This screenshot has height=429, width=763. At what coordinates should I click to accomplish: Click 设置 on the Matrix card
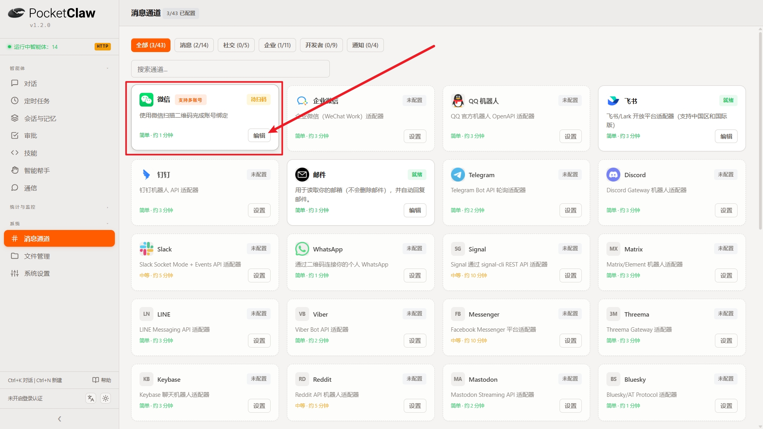726,276
